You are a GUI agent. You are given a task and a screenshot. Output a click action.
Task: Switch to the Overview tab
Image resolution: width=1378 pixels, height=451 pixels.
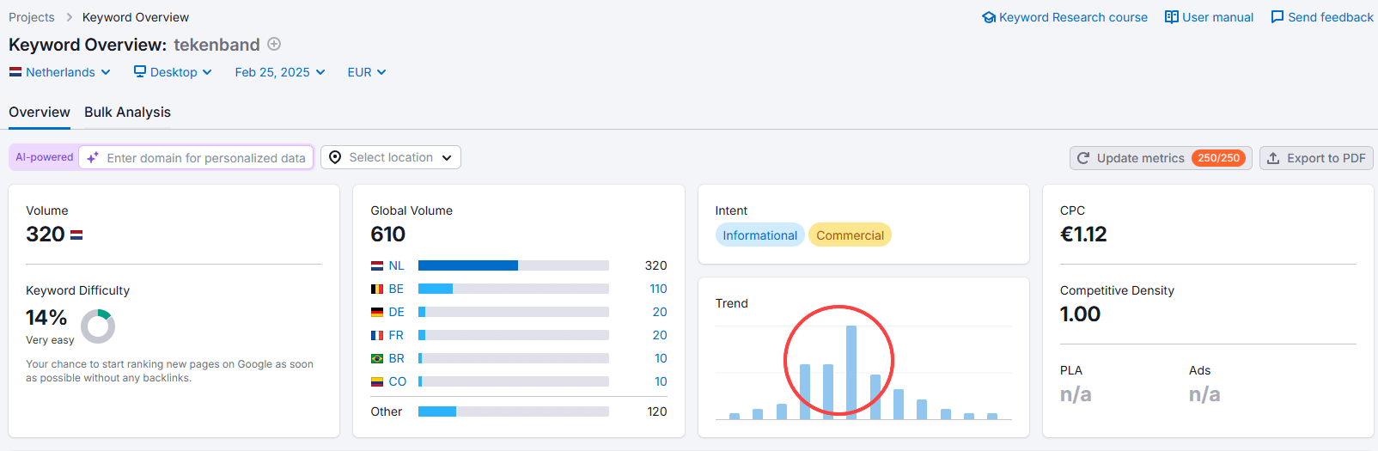point(40,112)
